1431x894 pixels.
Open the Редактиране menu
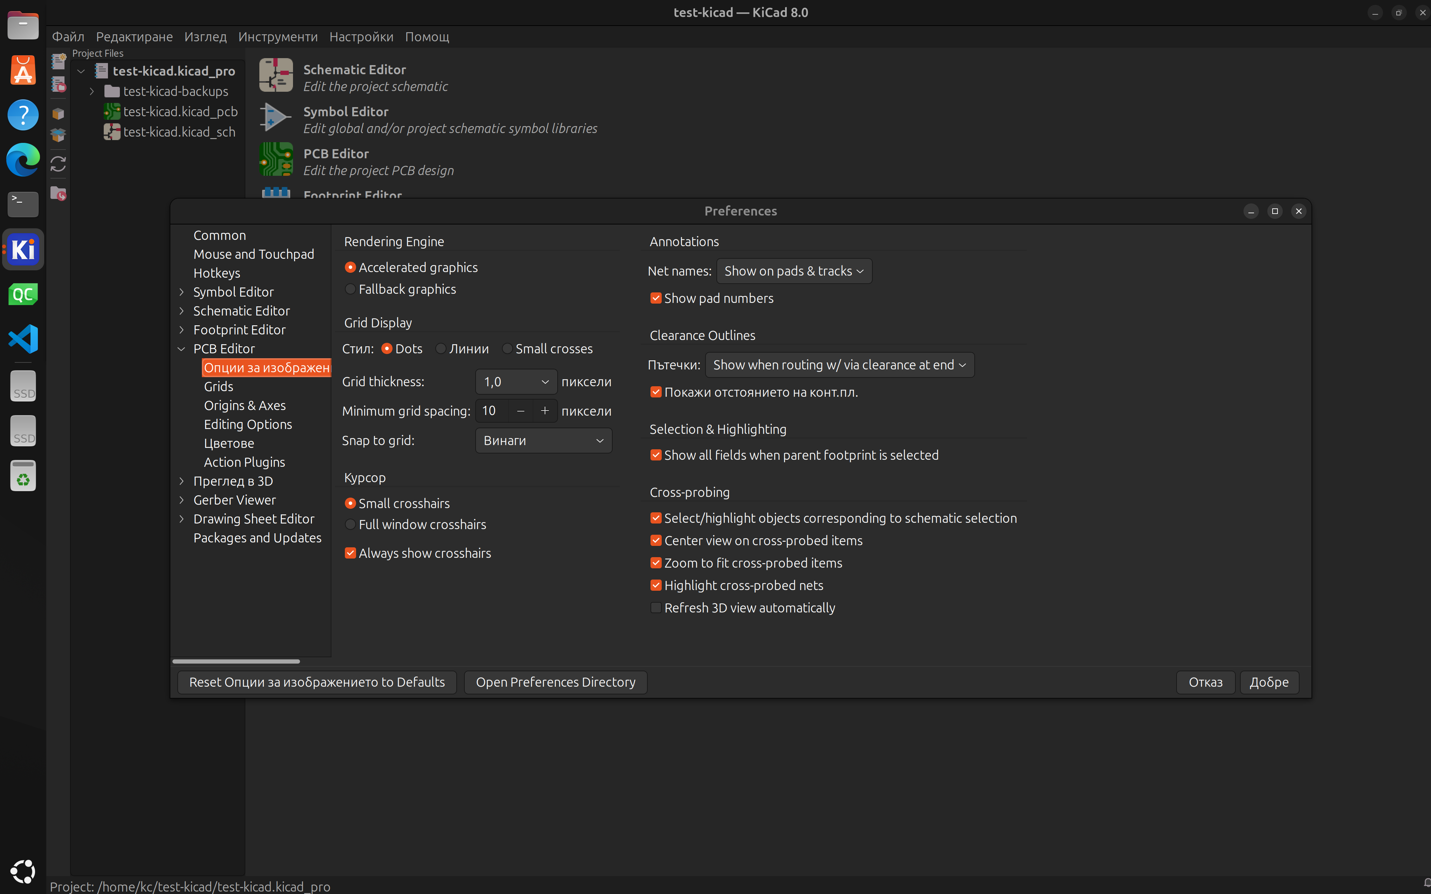point(134,37)
